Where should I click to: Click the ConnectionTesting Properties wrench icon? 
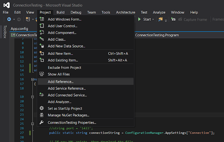click(x=42, y=122)
